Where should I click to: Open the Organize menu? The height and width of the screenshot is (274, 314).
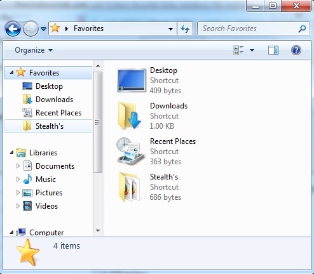[x=34, y=50]
